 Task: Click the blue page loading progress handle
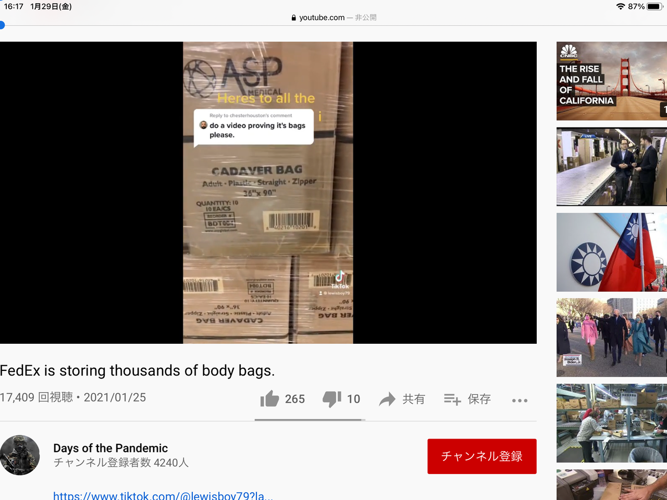tap(2, 25)
